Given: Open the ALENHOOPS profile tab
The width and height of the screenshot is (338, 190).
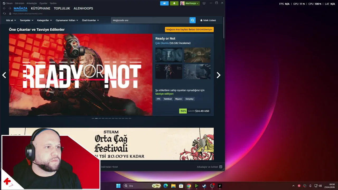Looking at the screenshot, I should coord(83,8).
